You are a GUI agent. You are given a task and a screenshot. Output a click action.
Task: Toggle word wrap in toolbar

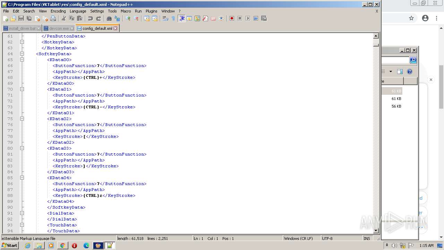[x=165, y=18]
